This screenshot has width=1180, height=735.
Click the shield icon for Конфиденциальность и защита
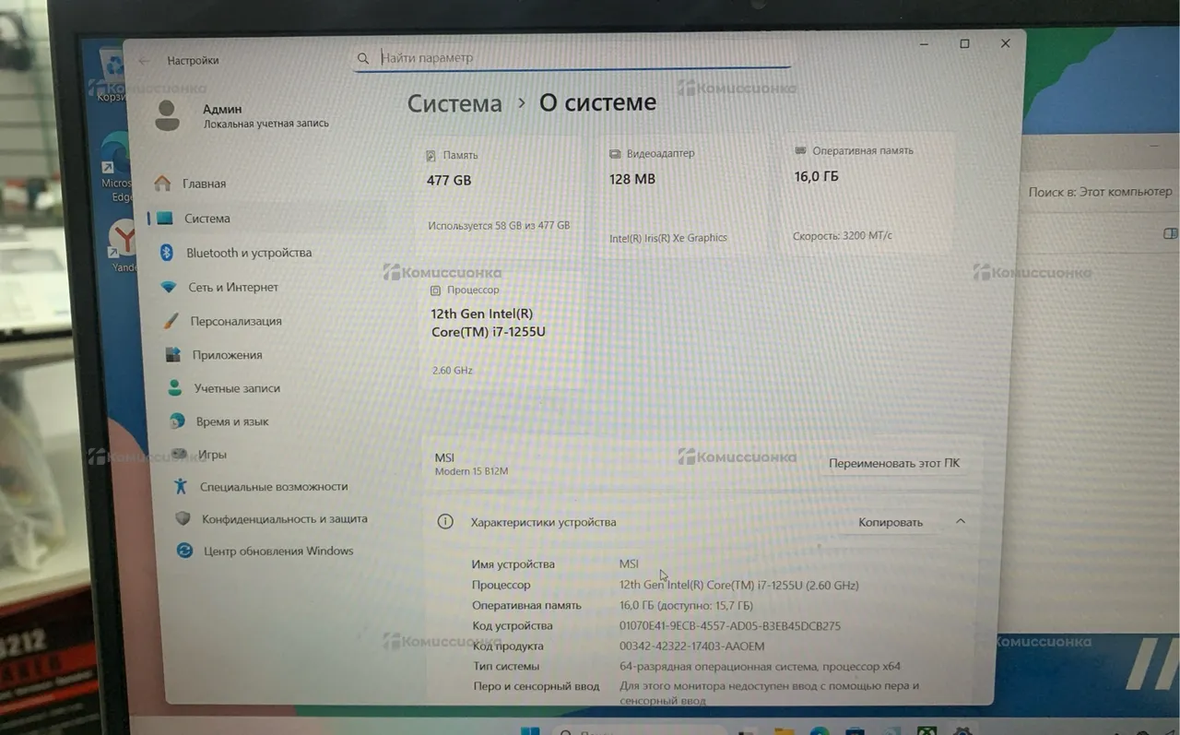tap(183, 518)
